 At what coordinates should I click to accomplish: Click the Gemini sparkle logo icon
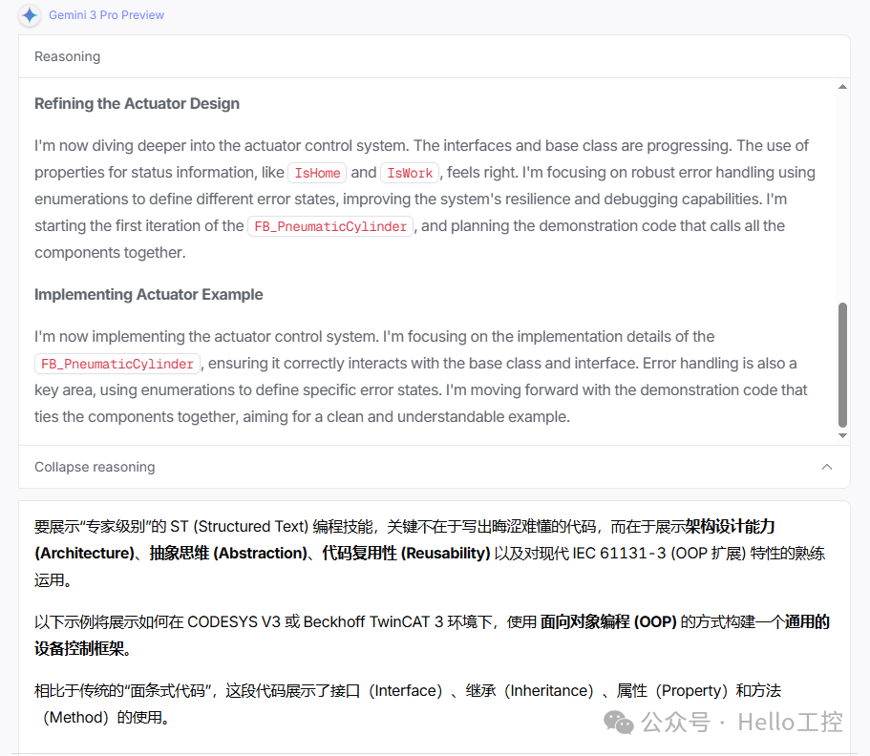point(30,15)
